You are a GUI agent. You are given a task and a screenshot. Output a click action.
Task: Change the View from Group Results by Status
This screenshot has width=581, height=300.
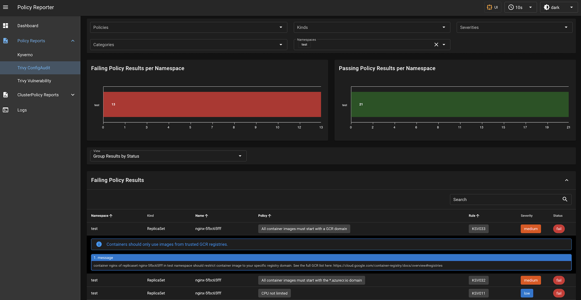(x=240, y=156)
